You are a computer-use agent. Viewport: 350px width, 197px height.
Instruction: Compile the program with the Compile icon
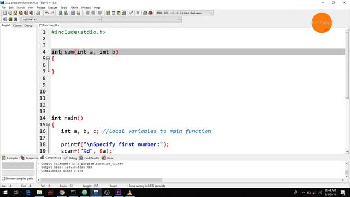[108, 13]
